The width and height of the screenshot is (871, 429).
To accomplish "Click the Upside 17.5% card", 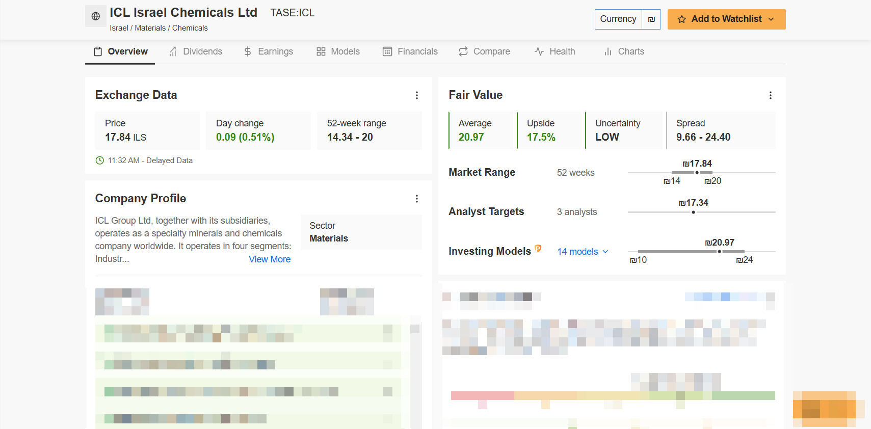I will coord(549,130).
